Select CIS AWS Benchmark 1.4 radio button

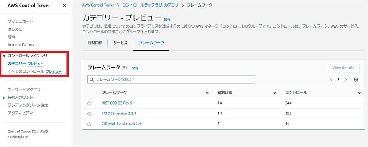(x=89, y=124)
